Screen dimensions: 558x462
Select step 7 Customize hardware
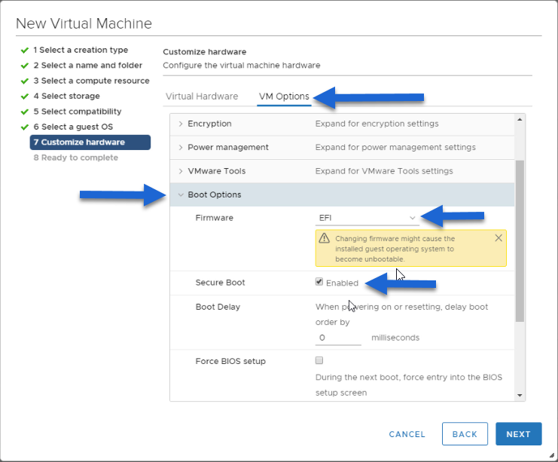point(90,142)
